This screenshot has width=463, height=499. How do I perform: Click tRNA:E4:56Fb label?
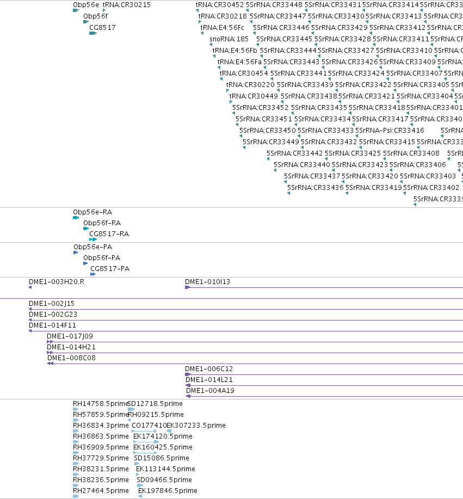(x=235, y=51)
